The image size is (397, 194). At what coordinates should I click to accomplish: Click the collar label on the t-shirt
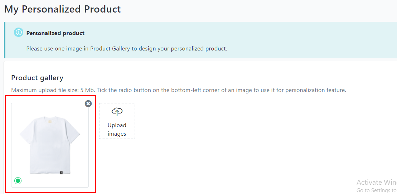[50, 118]
